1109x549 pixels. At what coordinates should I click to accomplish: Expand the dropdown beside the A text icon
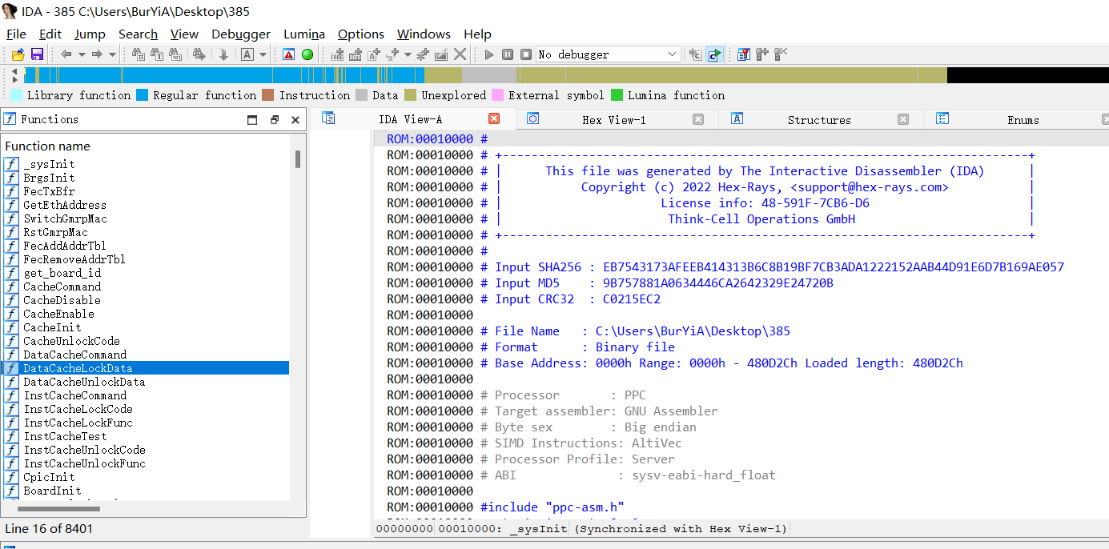[263, 54]
